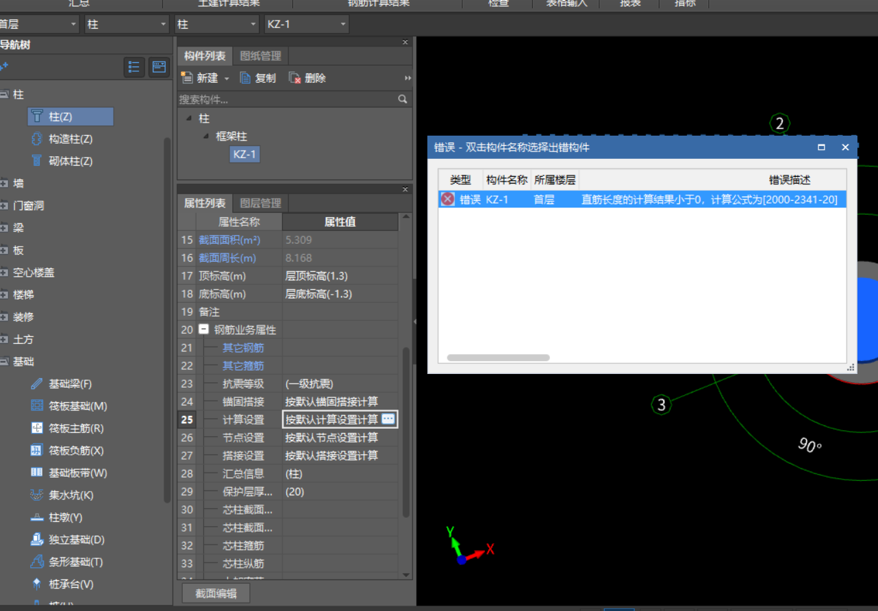Click 其它钢筋 property link
Viewport: 878px width, 611px height.
pyautogui.click(x=243, y=348)
